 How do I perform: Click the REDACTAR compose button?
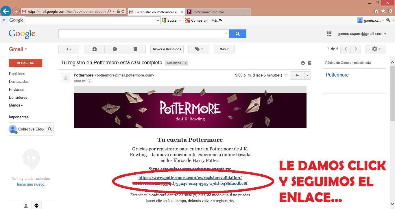click(25, 63)
